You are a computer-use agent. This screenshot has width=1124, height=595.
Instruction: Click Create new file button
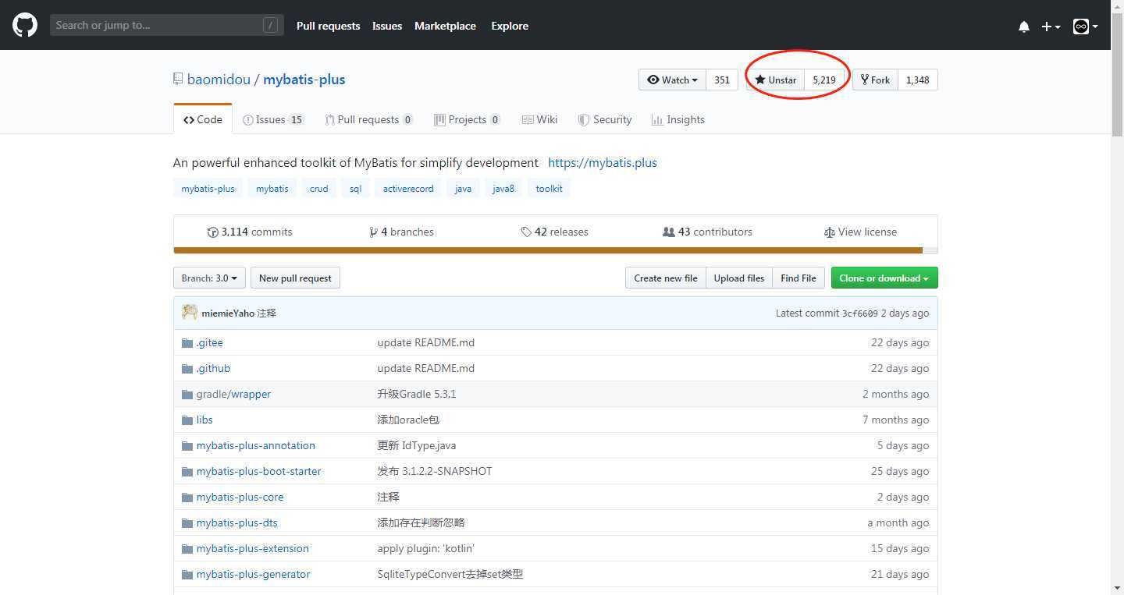(665, 278)
